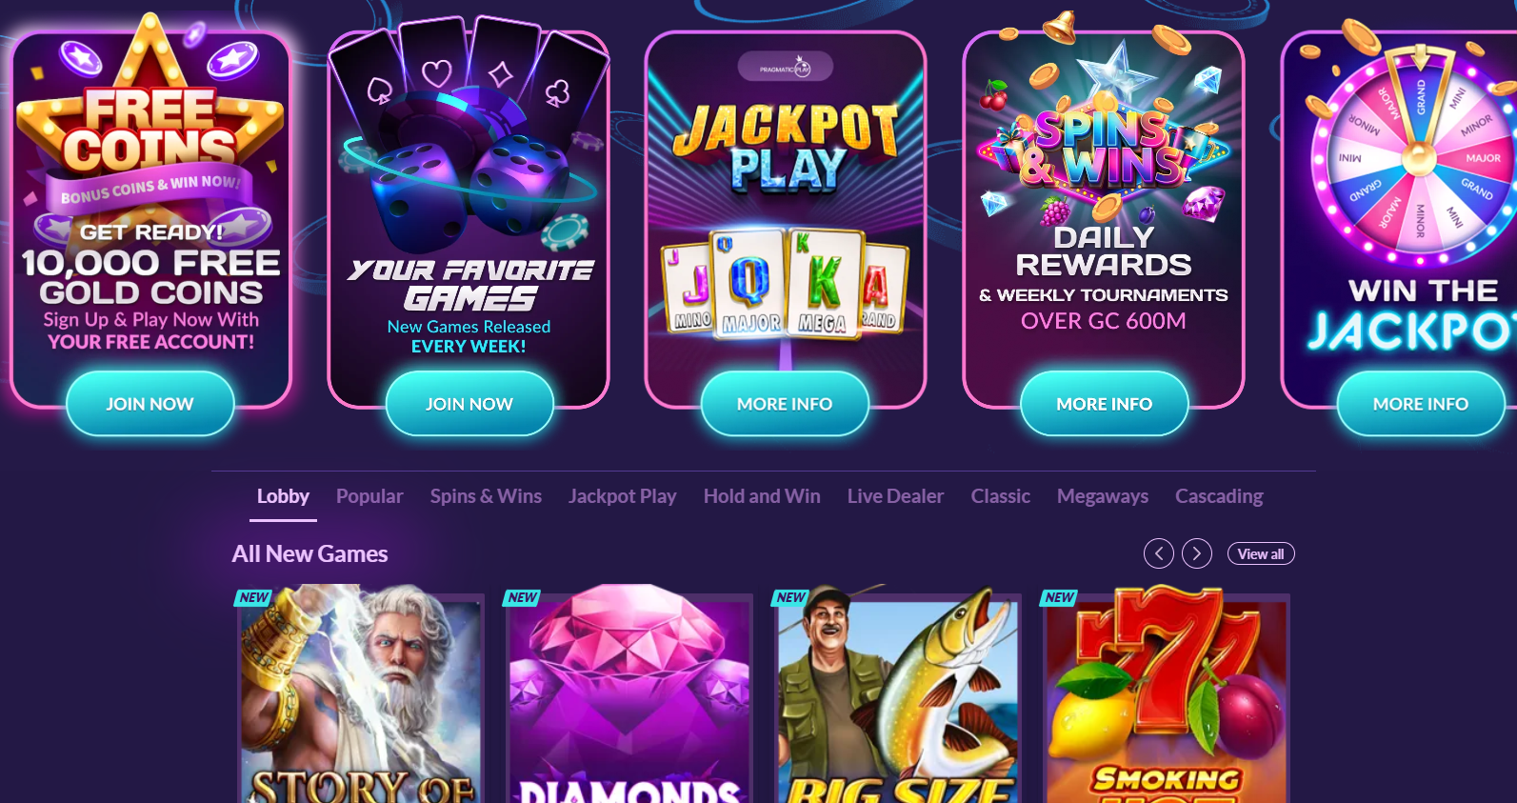Image resolution: width=1517 pixels, height=803 pixels.
Task: Click NEW badge on Smoking game
Action: pyautogui.click(x=1059, y=597)
